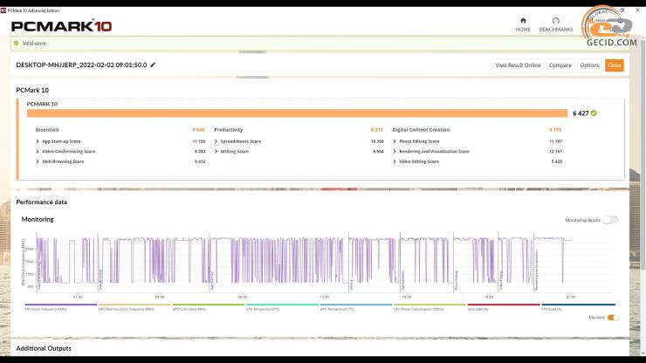Expand Spreadsheets Score
646x363 pixels.
click(216, 141)
